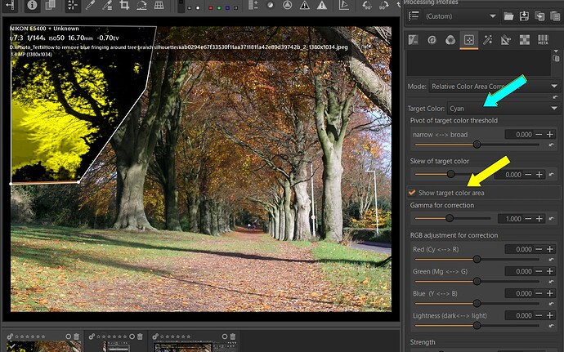Adjust the narrow-broad threshold slider

[477, 145]
